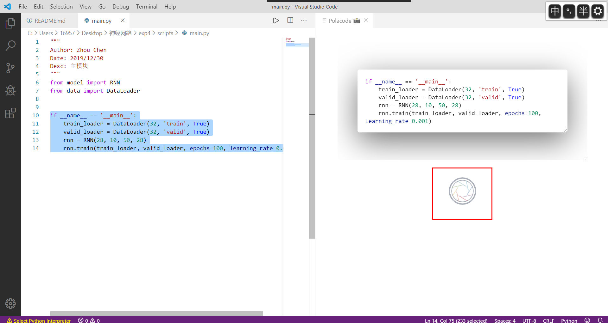Click the code minimap preview
This screenshot has width=608, height=323.
pyautogui.click(x=296, y=42)
